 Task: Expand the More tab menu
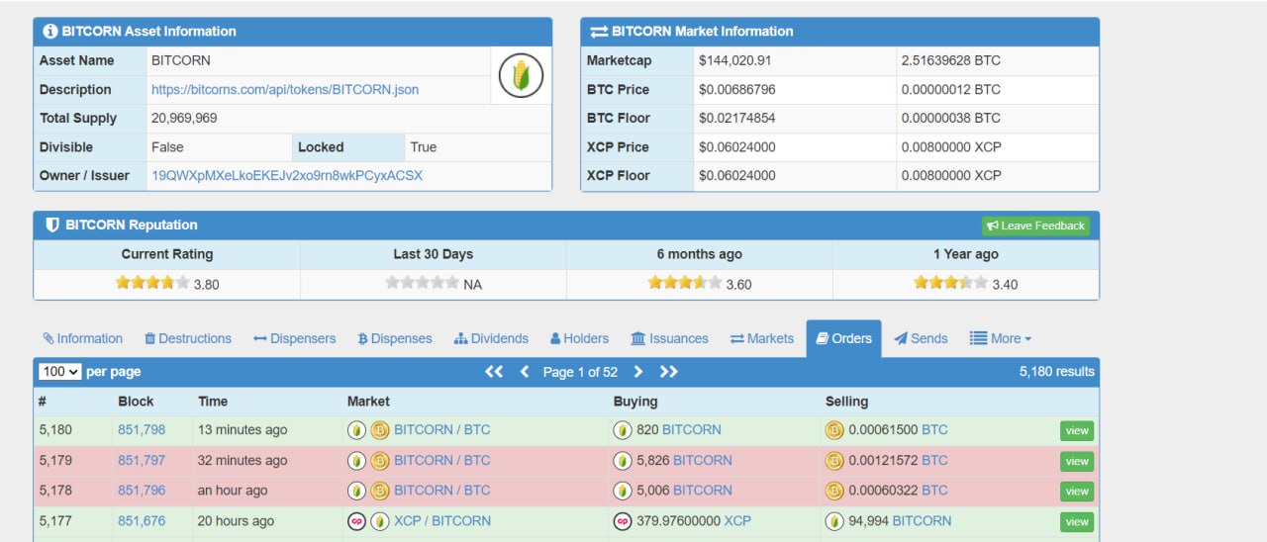click(x=1001, y=338)
